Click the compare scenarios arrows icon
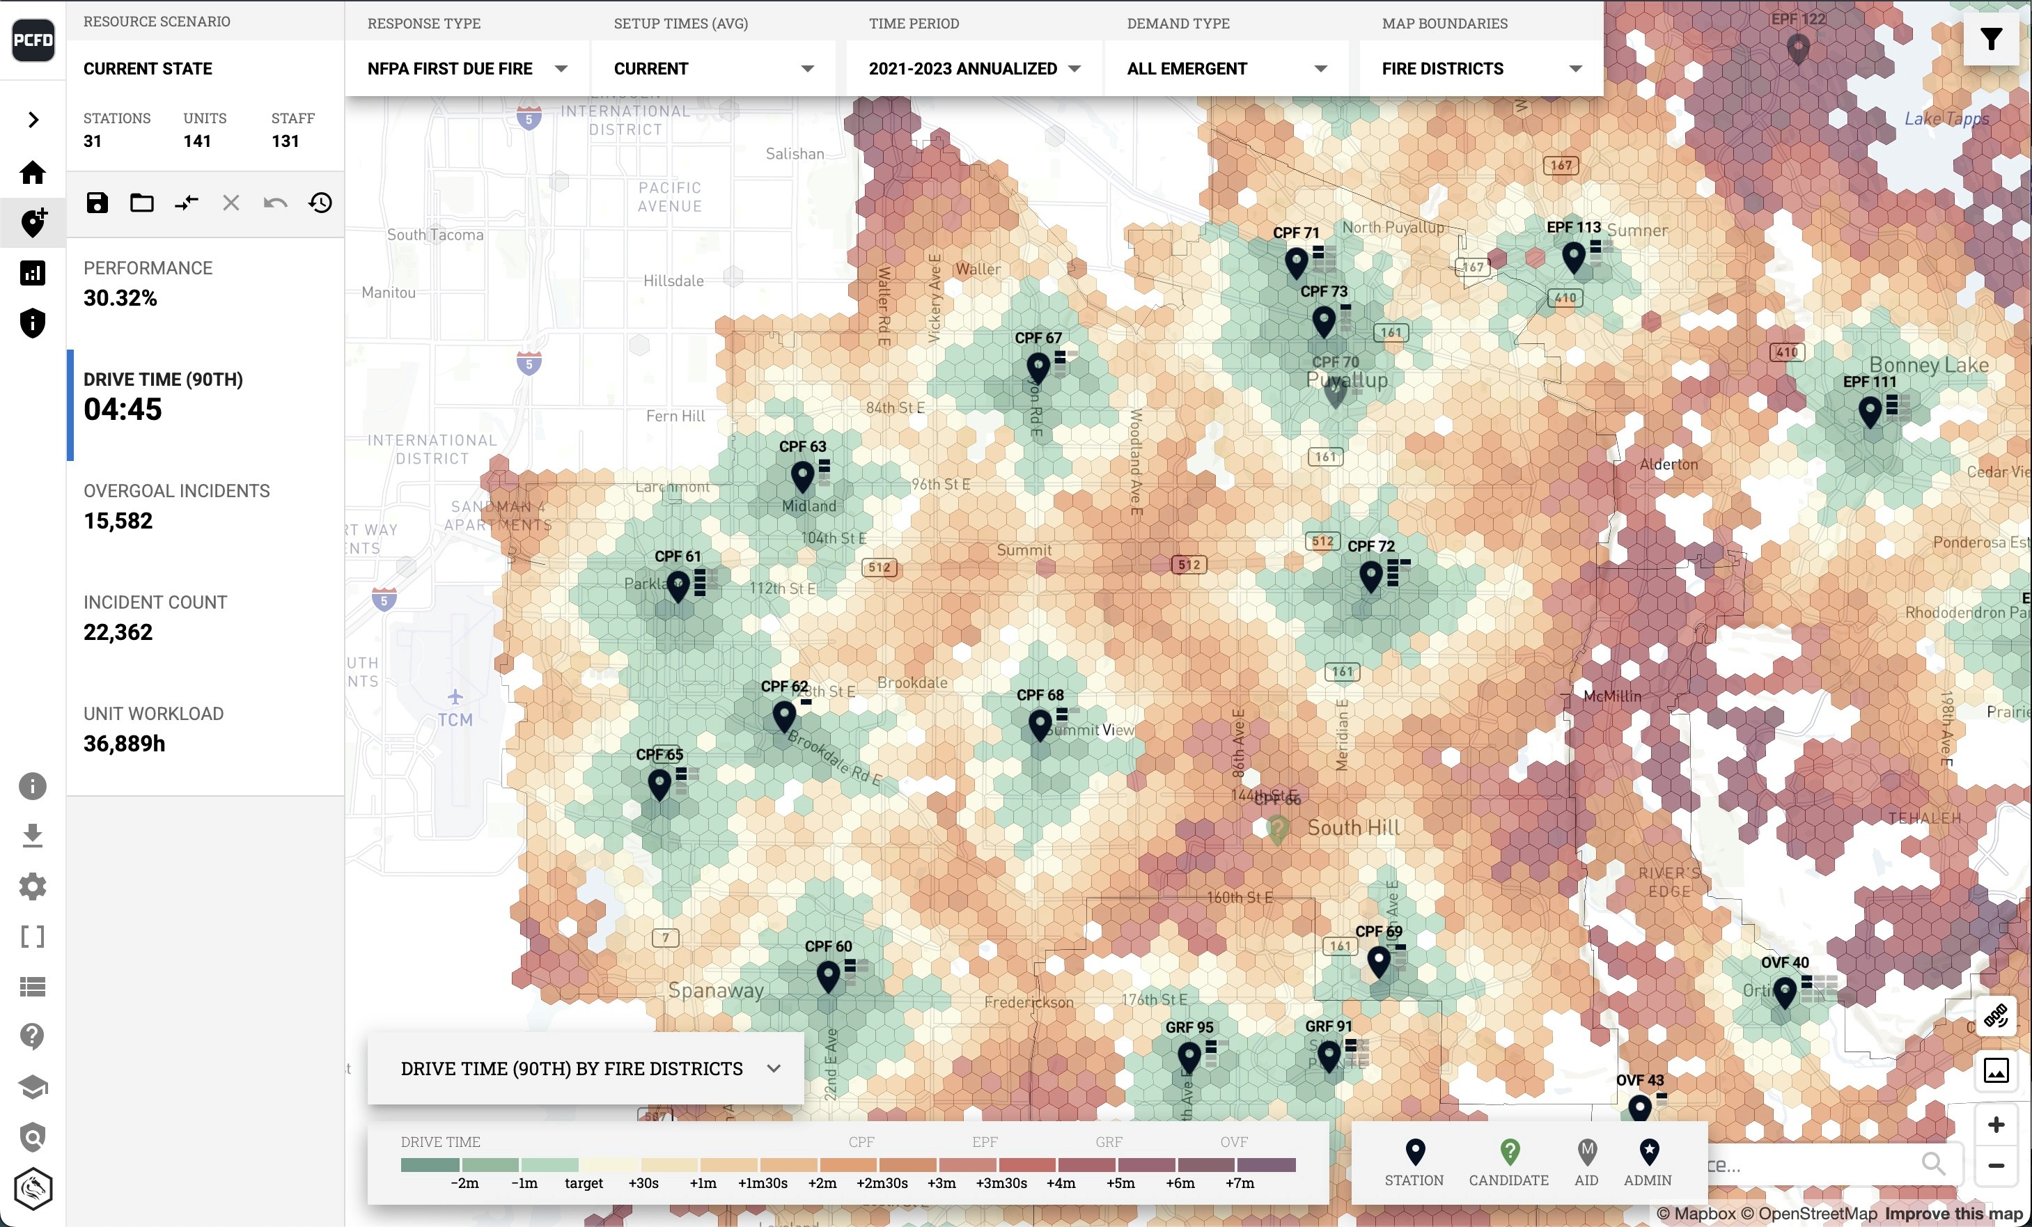2032x1227 pixels. point(187,203)
